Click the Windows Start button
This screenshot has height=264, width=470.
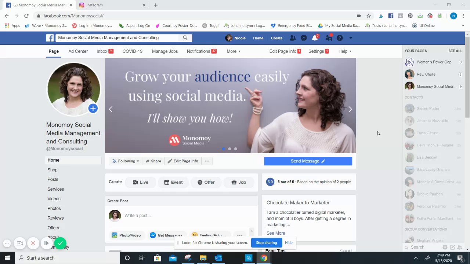pos(7,258)
